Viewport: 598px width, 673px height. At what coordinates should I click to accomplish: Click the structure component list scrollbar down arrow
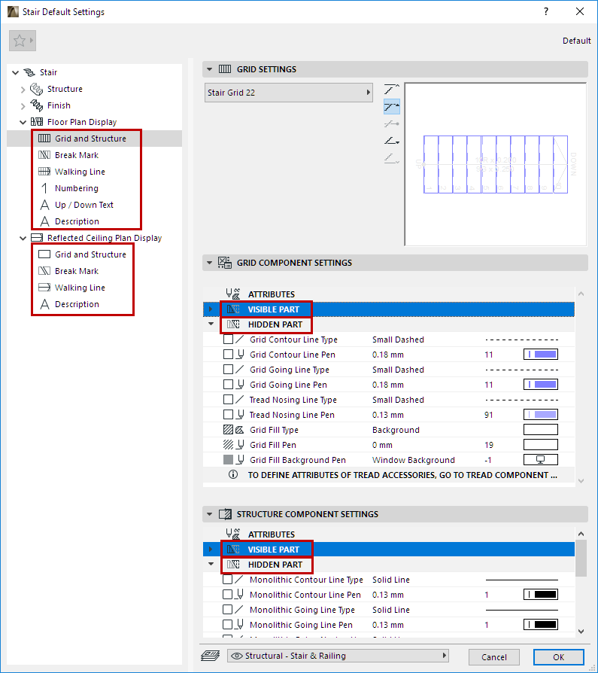click(581, 631)
